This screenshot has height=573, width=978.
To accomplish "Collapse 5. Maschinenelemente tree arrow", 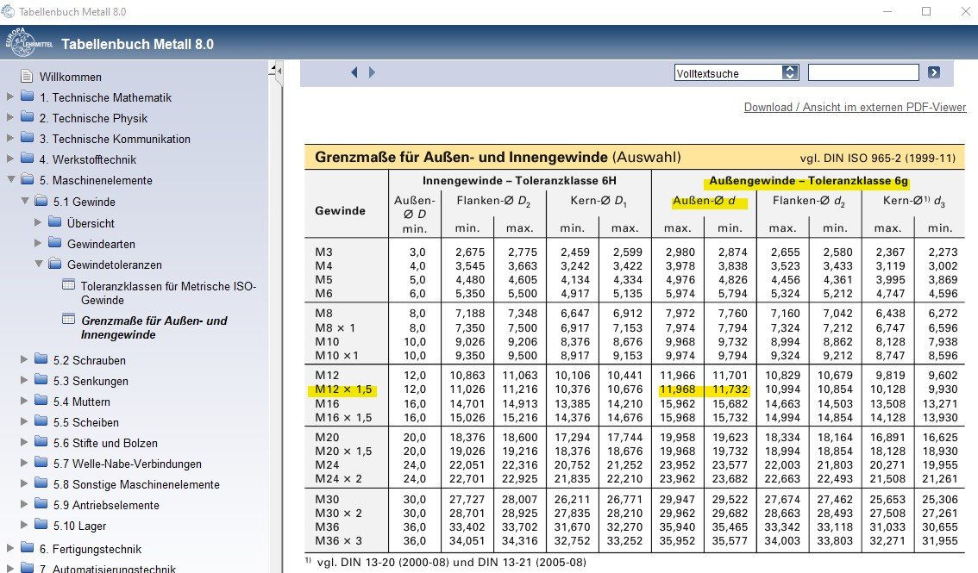I will tap(10, 179).
